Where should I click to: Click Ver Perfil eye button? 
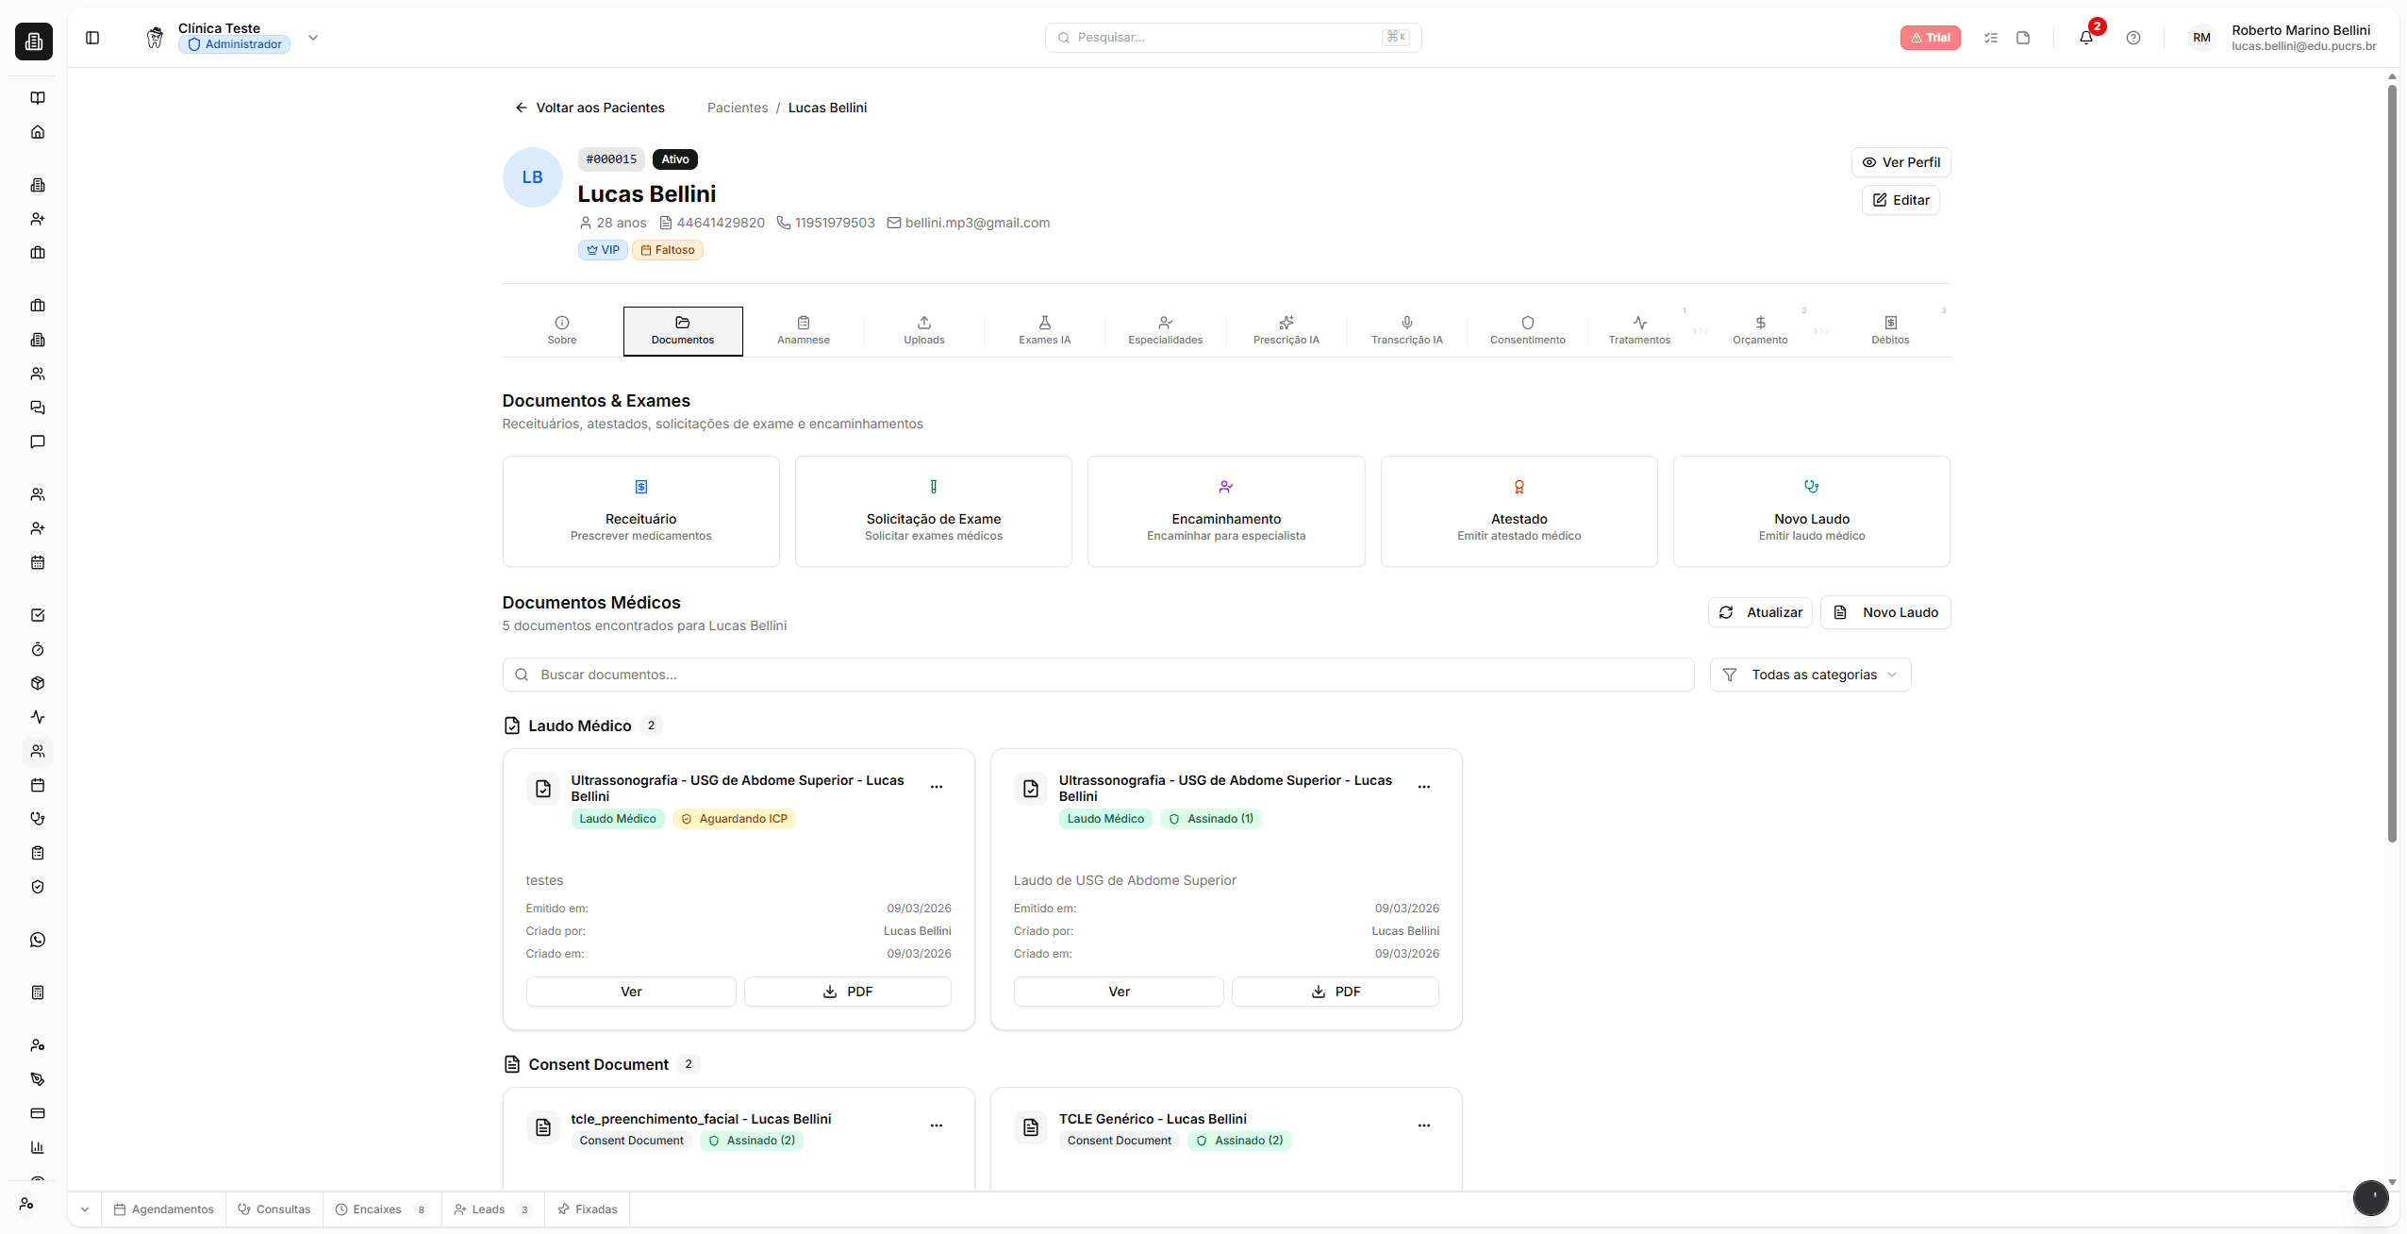click(1901, 162)
